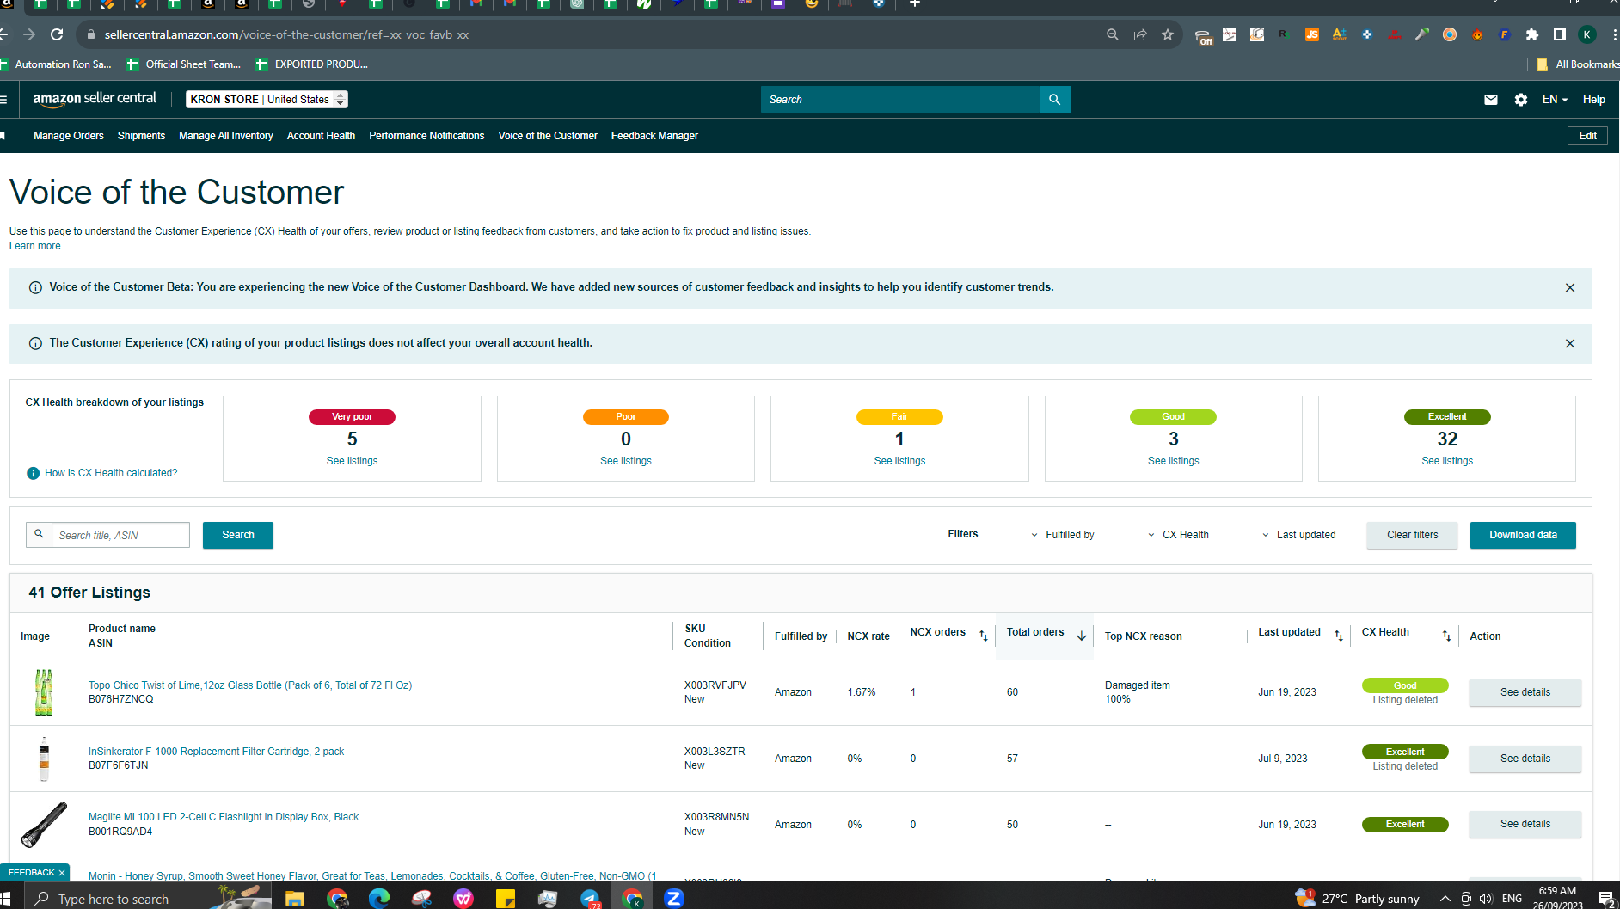Open Topo Chico Twist of Lime product link

250,685
